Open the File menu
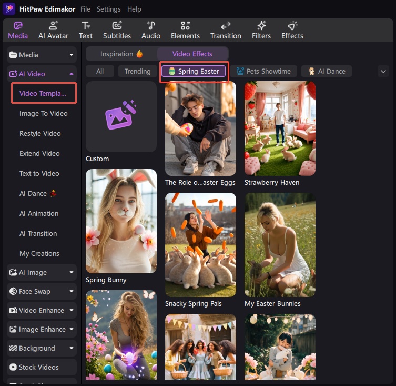The width and height of the screenshot is (396, 386). (85, 9)
